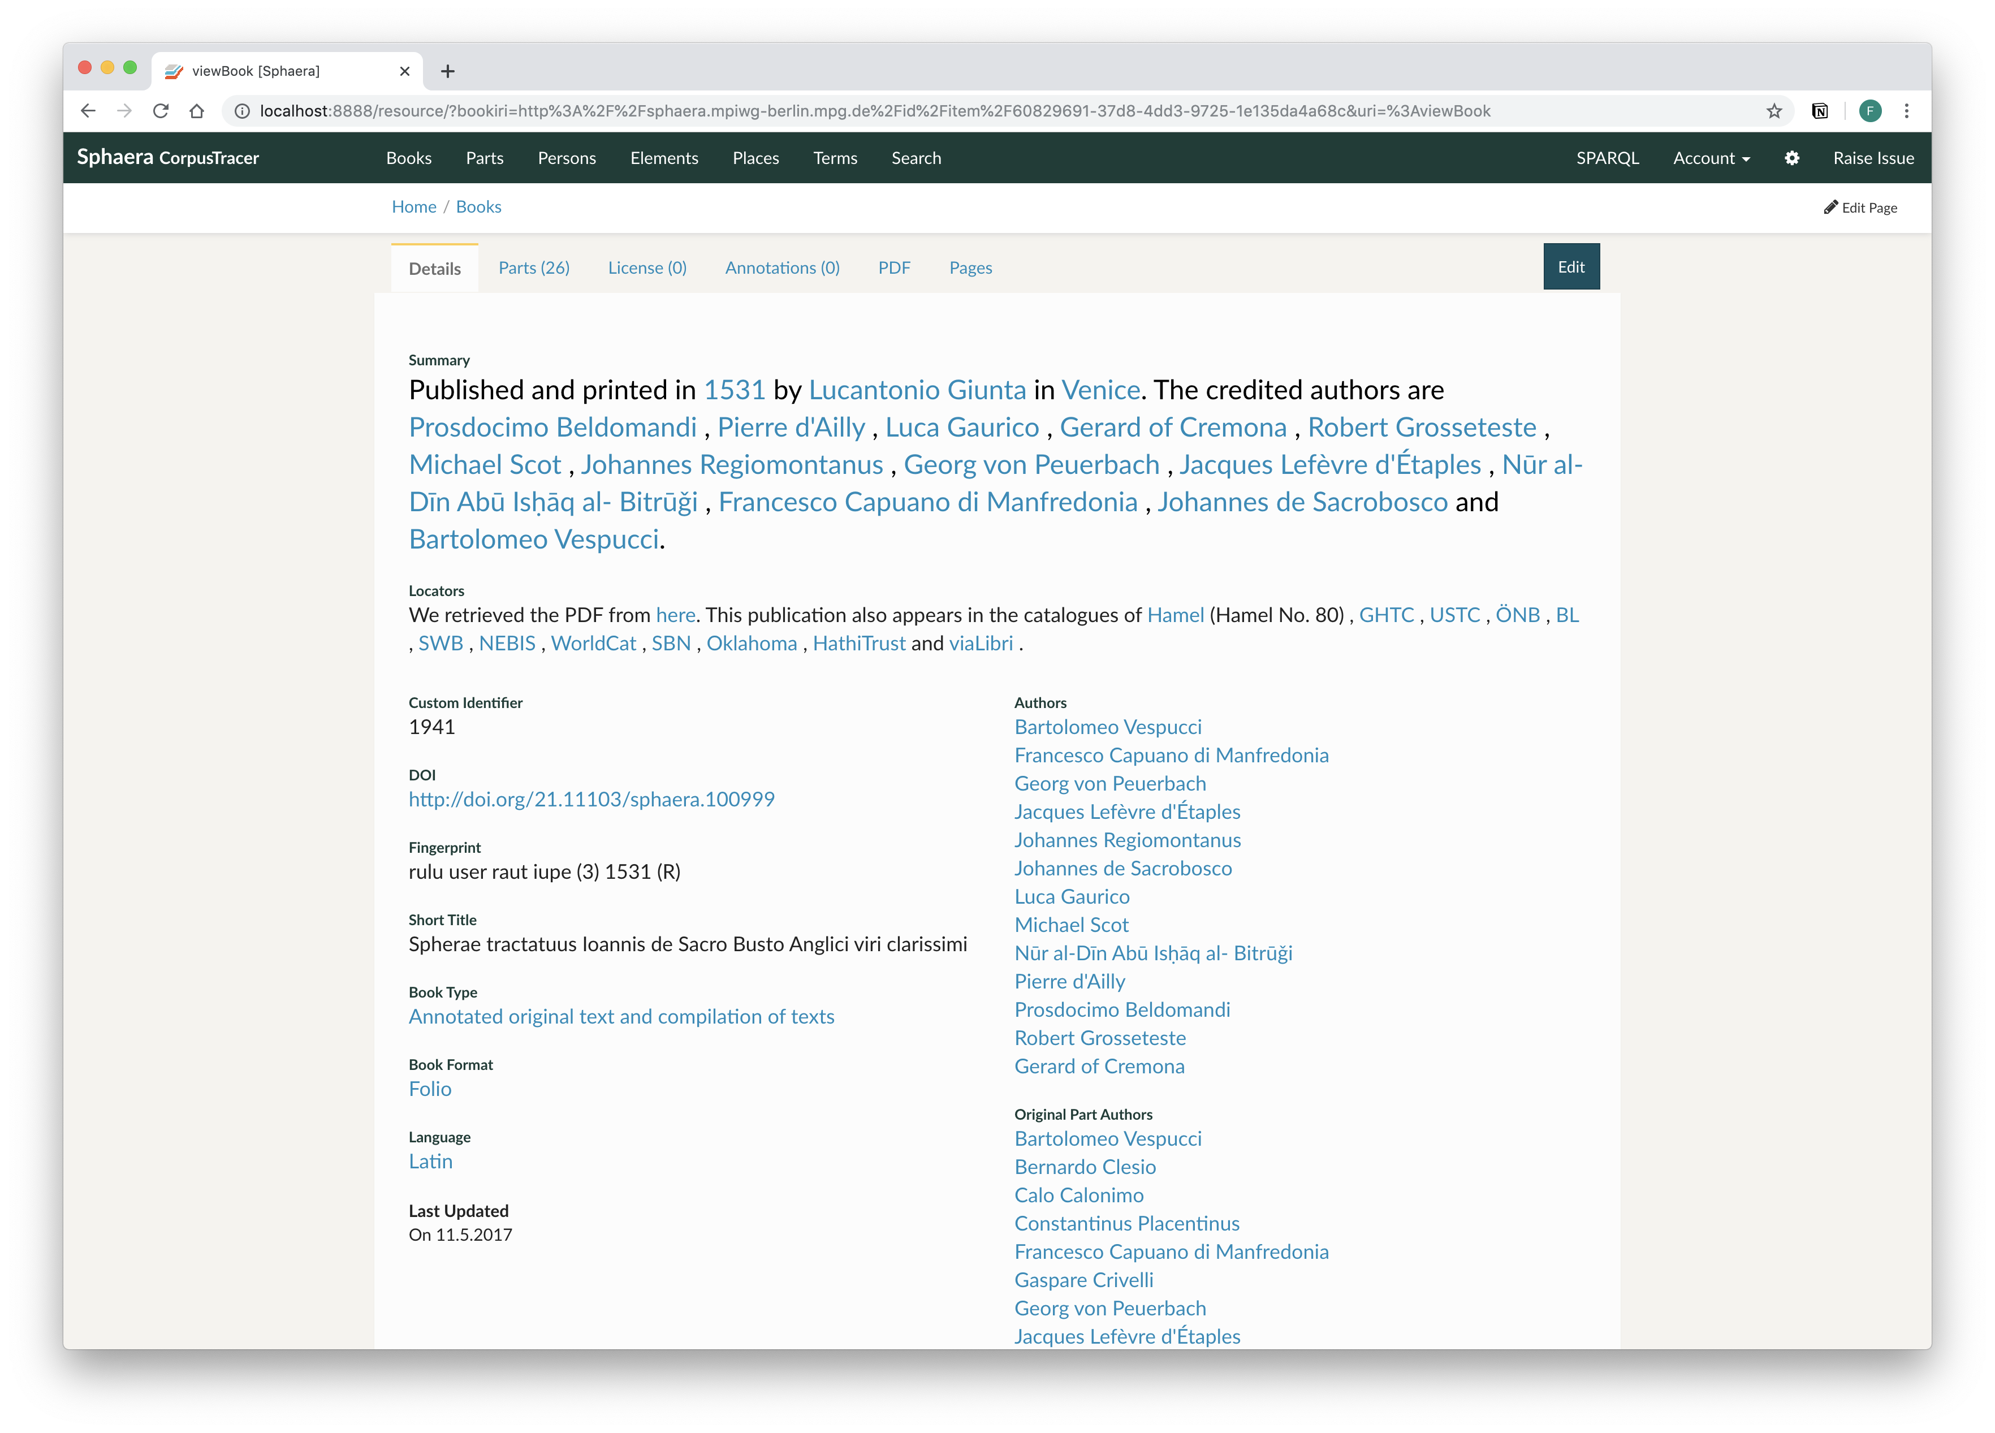Viewport: 1995px width, 1433px height.
Task: Open the Parts navigation item
Action: click(x=485, y=158)
